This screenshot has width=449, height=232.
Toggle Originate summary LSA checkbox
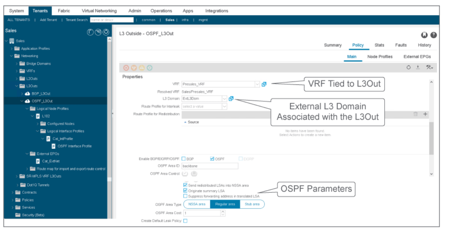[x=186, y=191]
